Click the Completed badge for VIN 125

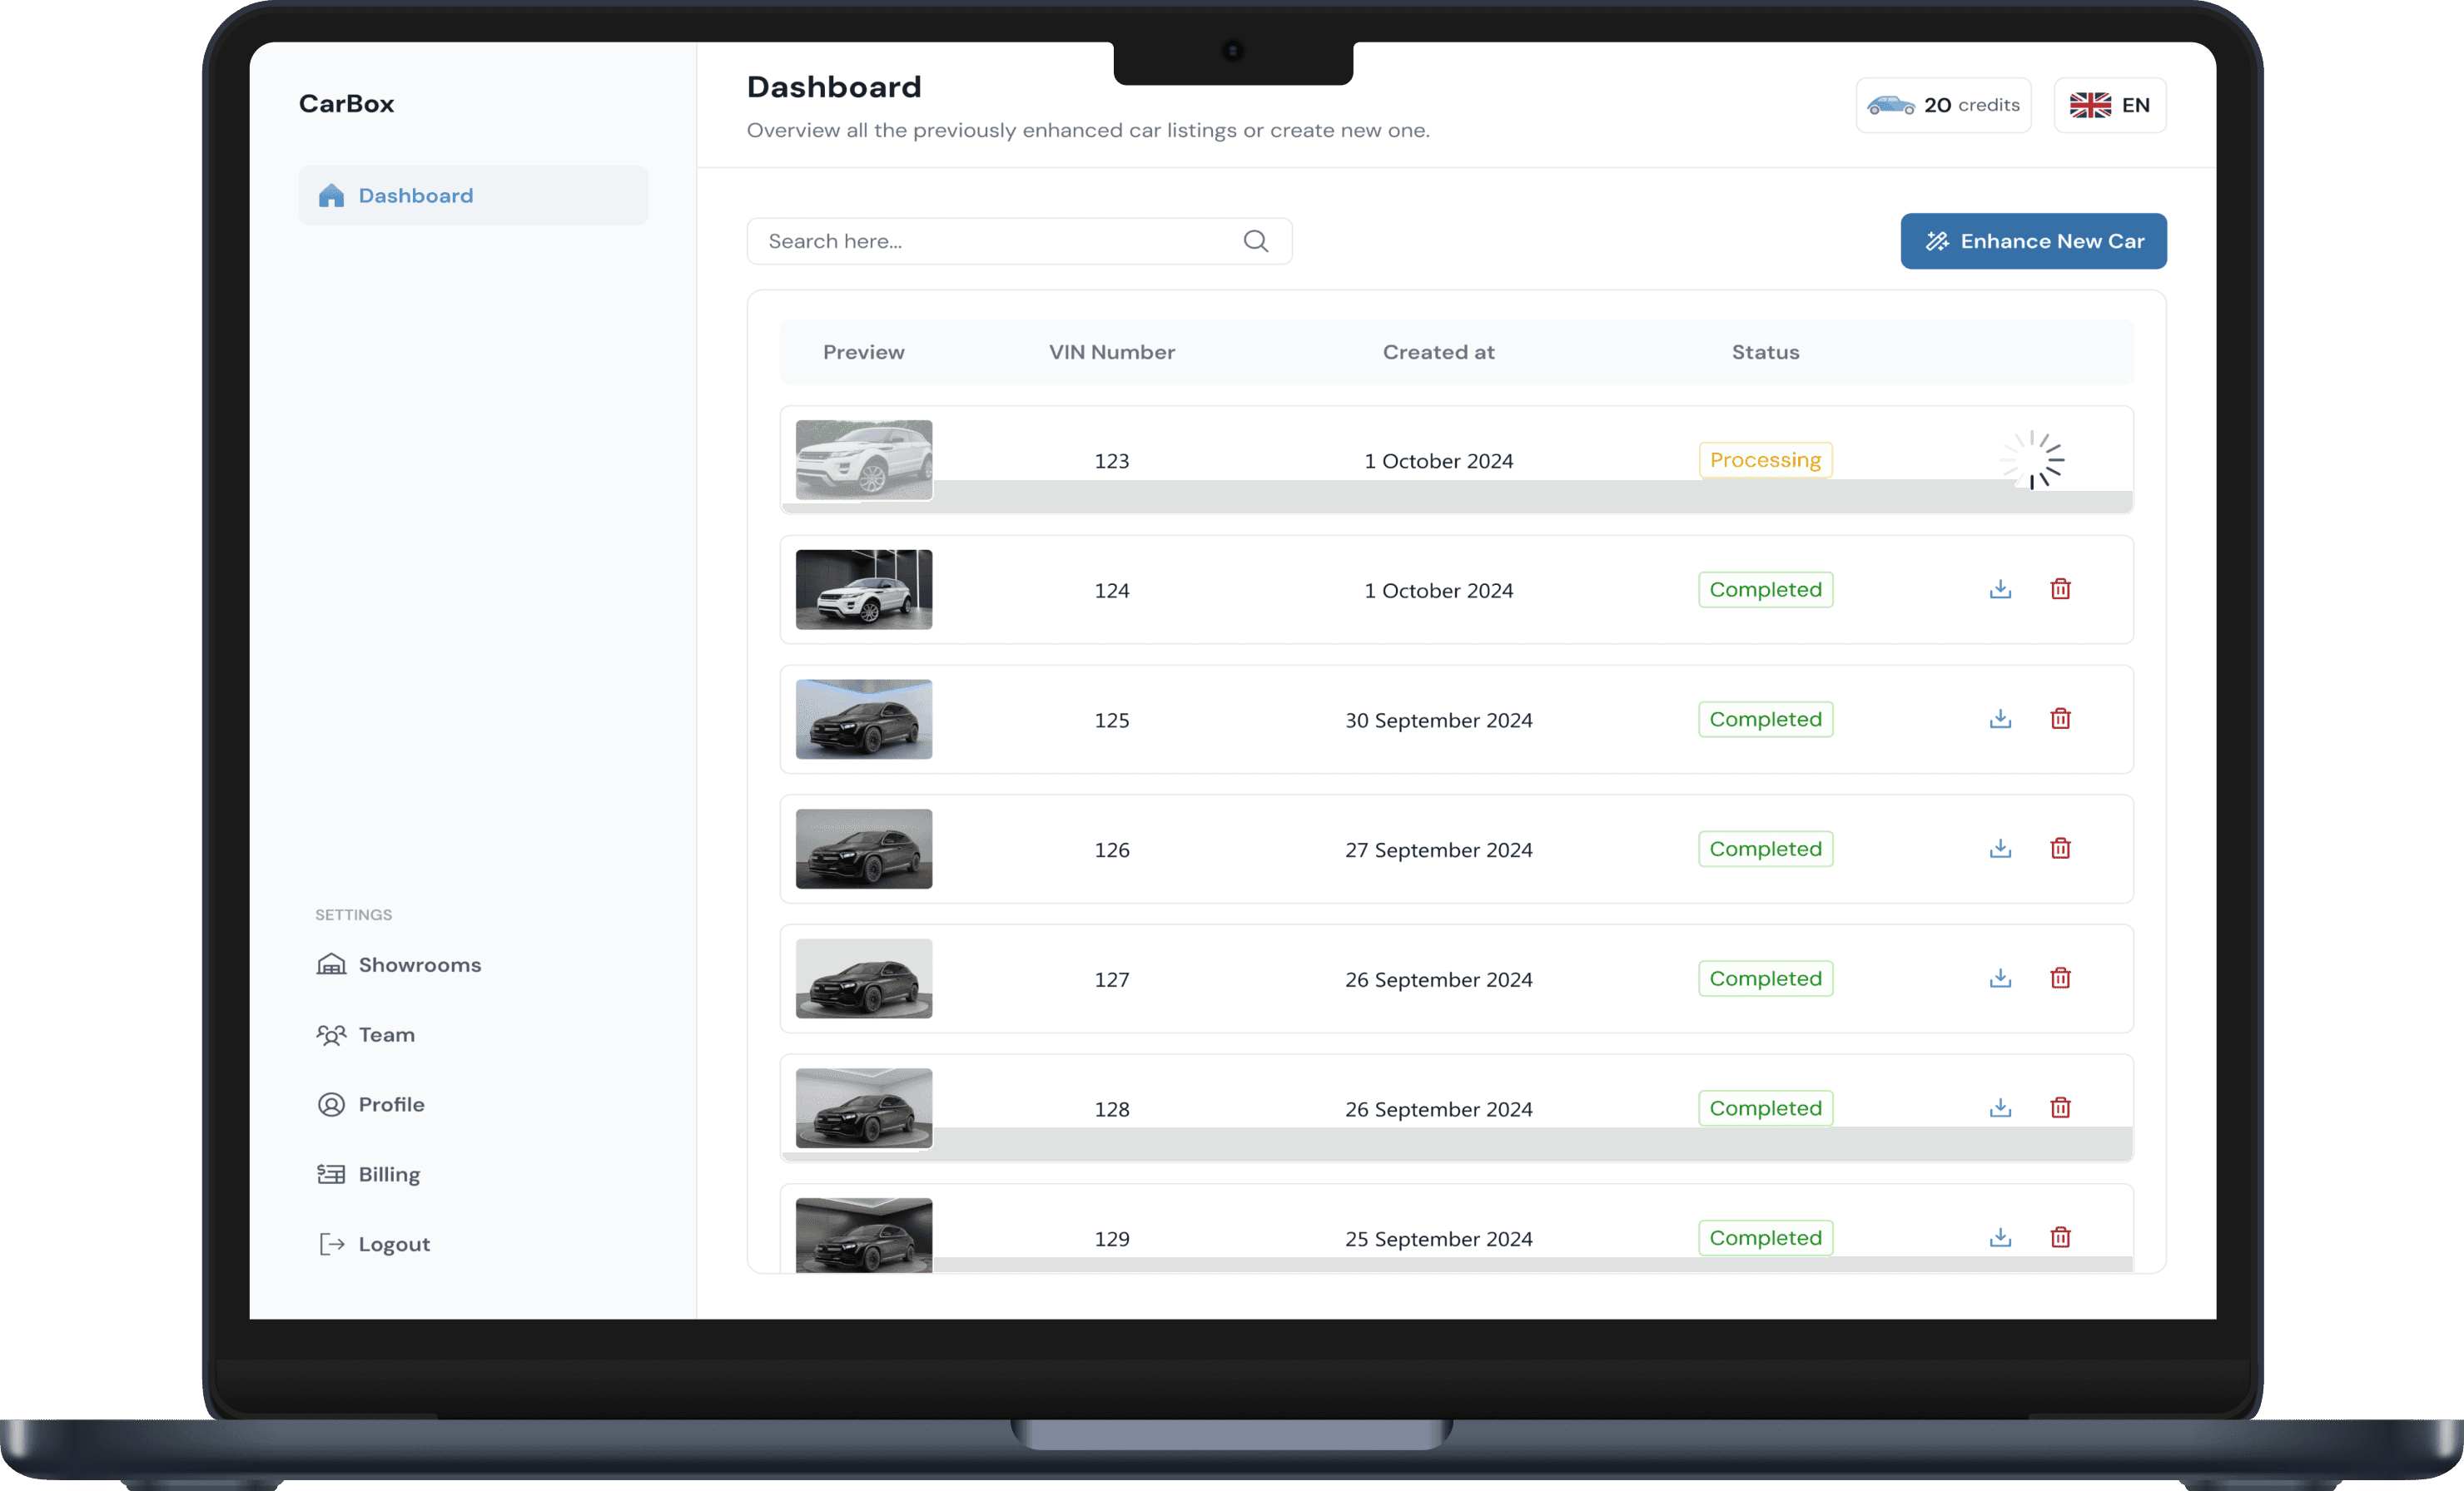pos(1765,720)
